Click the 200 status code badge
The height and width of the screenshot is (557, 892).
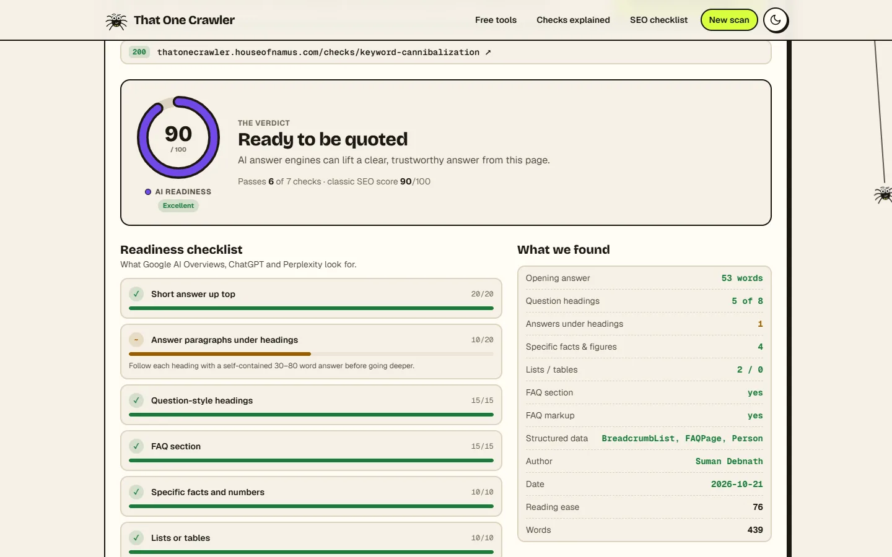tap(139, 52)
